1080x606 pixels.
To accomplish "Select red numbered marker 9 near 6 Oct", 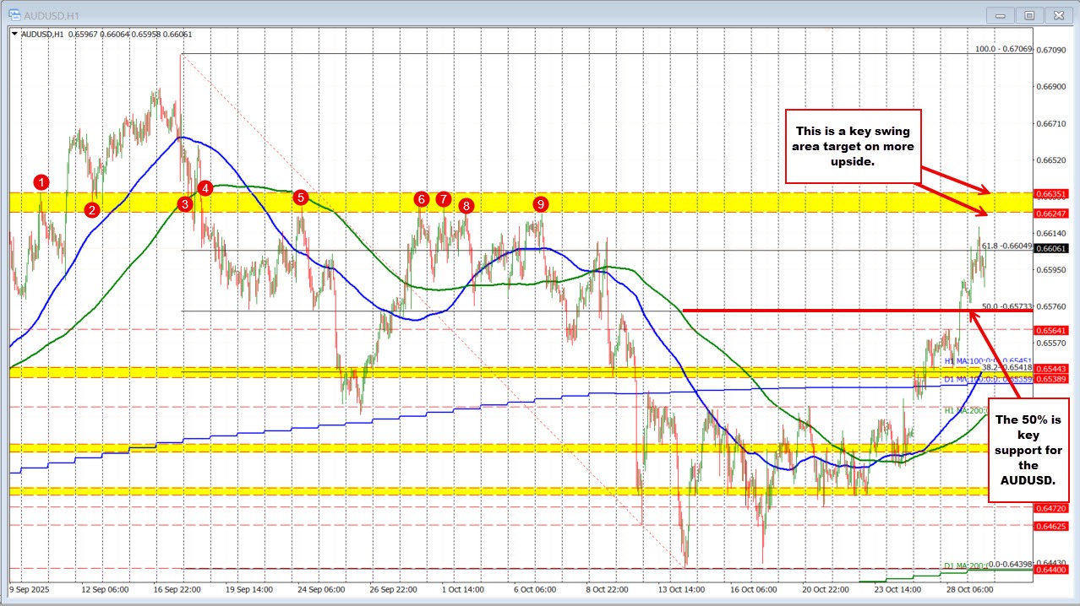I will pyautogui.click(x=541, y=203).
